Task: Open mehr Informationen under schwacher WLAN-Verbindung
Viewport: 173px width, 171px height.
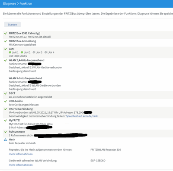Action: (x=21, y=165)
